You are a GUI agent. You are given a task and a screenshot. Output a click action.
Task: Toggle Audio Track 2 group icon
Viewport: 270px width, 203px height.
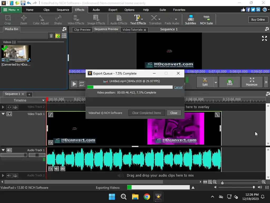[15, 176]
